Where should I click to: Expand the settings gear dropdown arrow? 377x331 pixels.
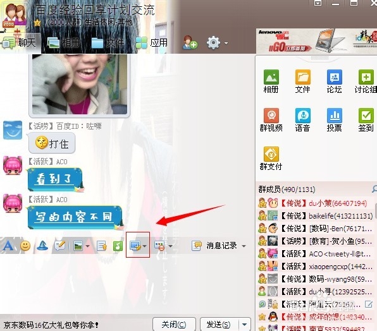(x=226, y=44)
